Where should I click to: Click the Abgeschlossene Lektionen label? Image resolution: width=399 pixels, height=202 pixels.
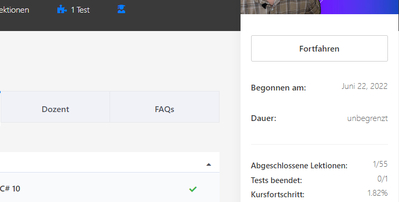299,166
